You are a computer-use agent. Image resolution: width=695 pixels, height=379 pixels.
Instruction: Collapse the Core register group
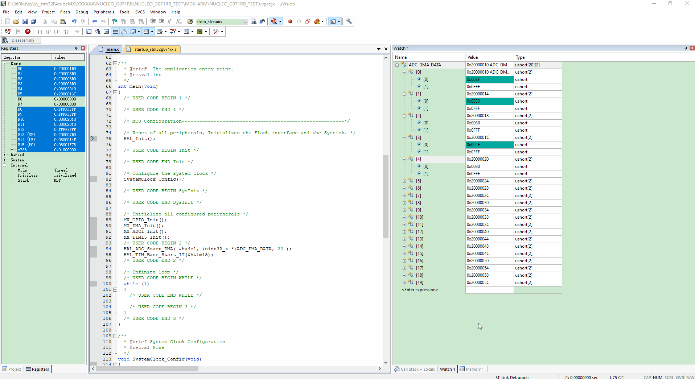[x=5, y=63]
